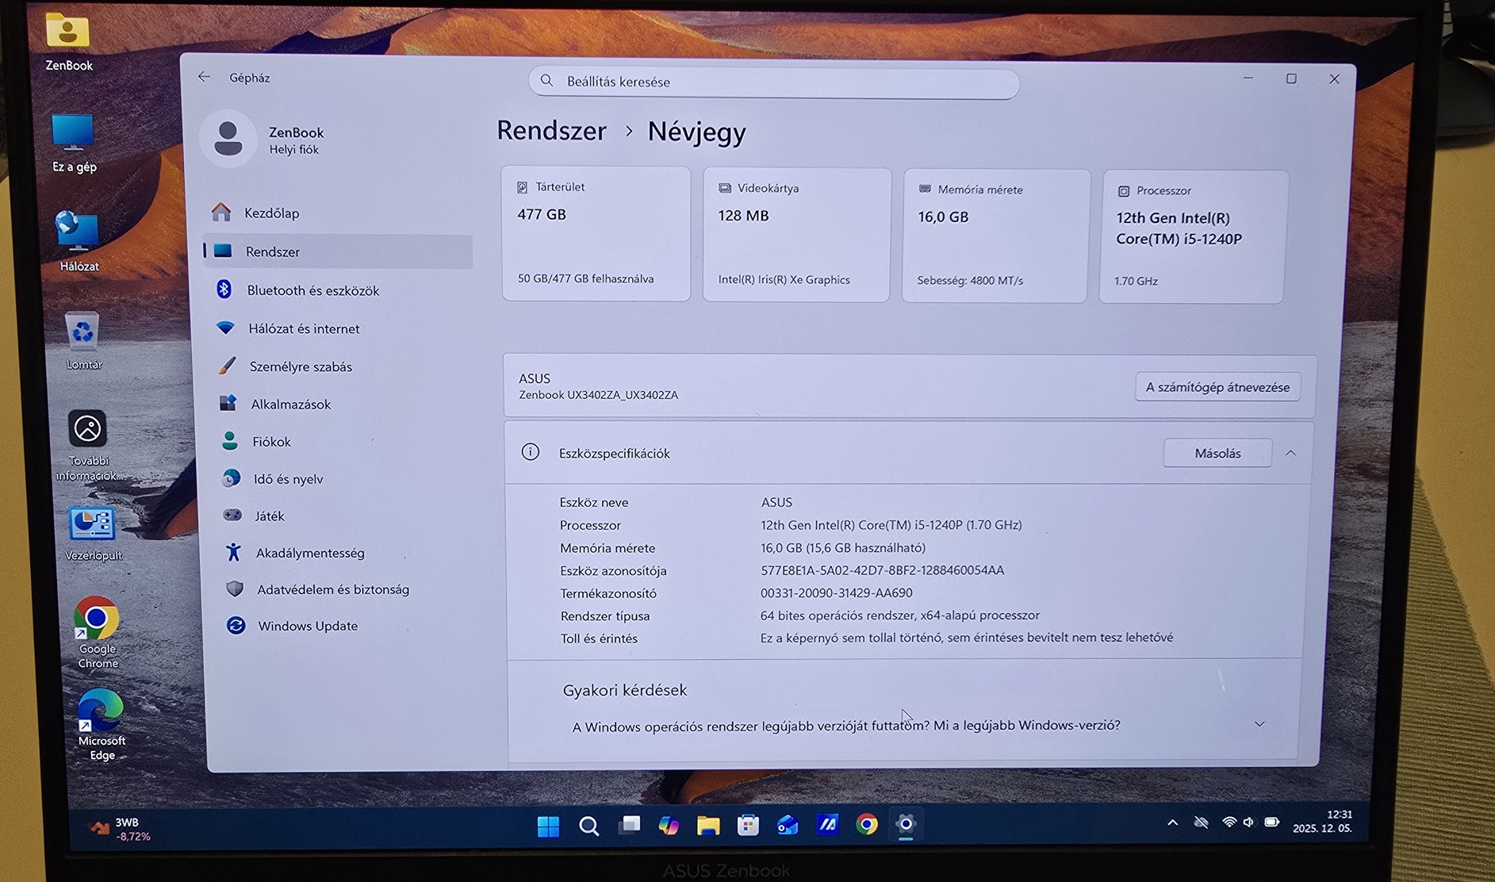Click the battery tray icon
1495x882 pixels.
[1271, 822]
